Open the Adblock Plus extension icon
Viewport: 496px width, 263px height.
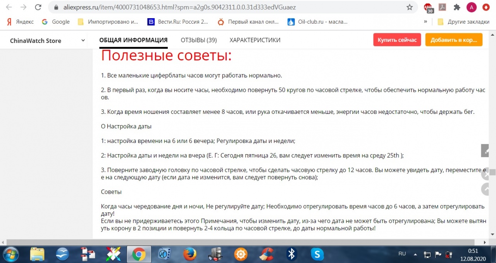(428, 7)
